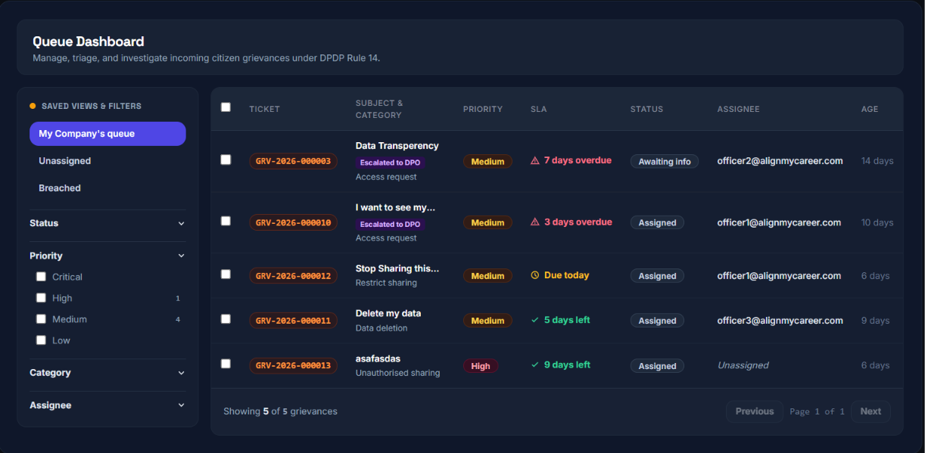Click the Page 1 of 1 indicator

click(817, 411)
